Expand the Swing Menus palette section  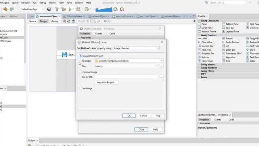click(x=199, y=64)
